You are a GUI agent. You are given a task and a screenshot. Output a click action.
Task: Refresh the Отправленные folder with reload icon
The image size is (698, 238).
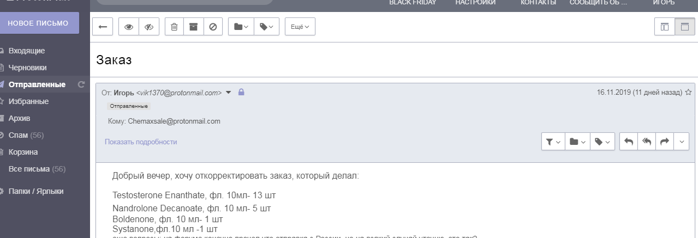82,84
